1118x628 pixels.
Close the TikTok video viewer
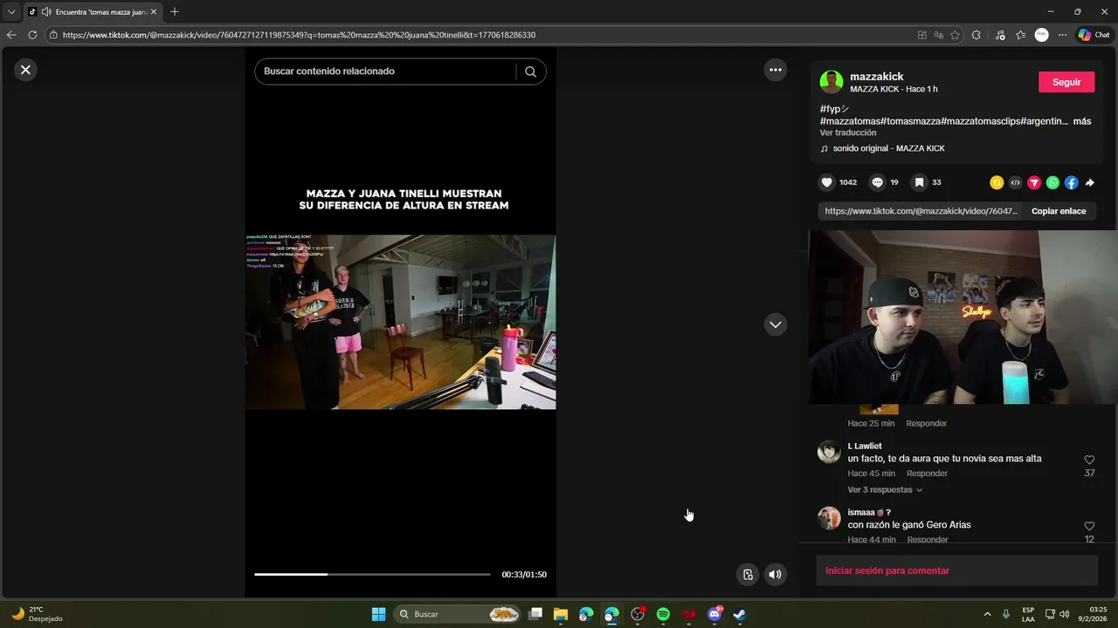point(25,70)
